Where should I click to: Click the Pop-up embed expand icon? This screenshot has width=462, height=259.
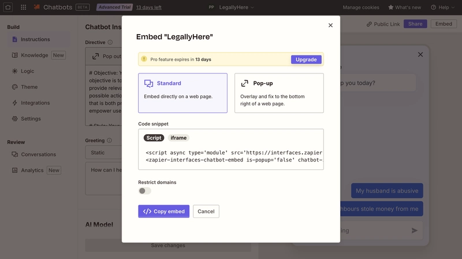click(x=244, y=83)
